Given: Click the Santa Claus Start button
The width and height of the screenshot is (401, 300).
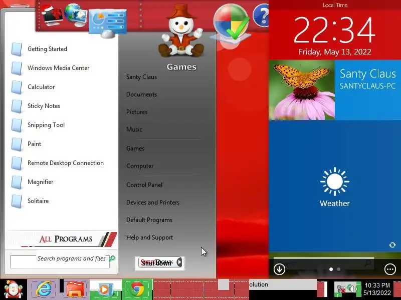Looking at the screenshot, I should [13, 289].
